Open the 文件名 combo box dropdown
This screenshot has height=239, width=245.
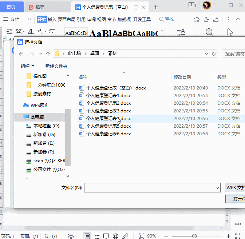(x=217, y=188)
